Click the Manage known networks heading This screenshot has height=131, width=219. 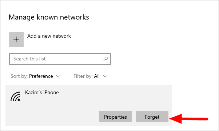pos(49,17)
